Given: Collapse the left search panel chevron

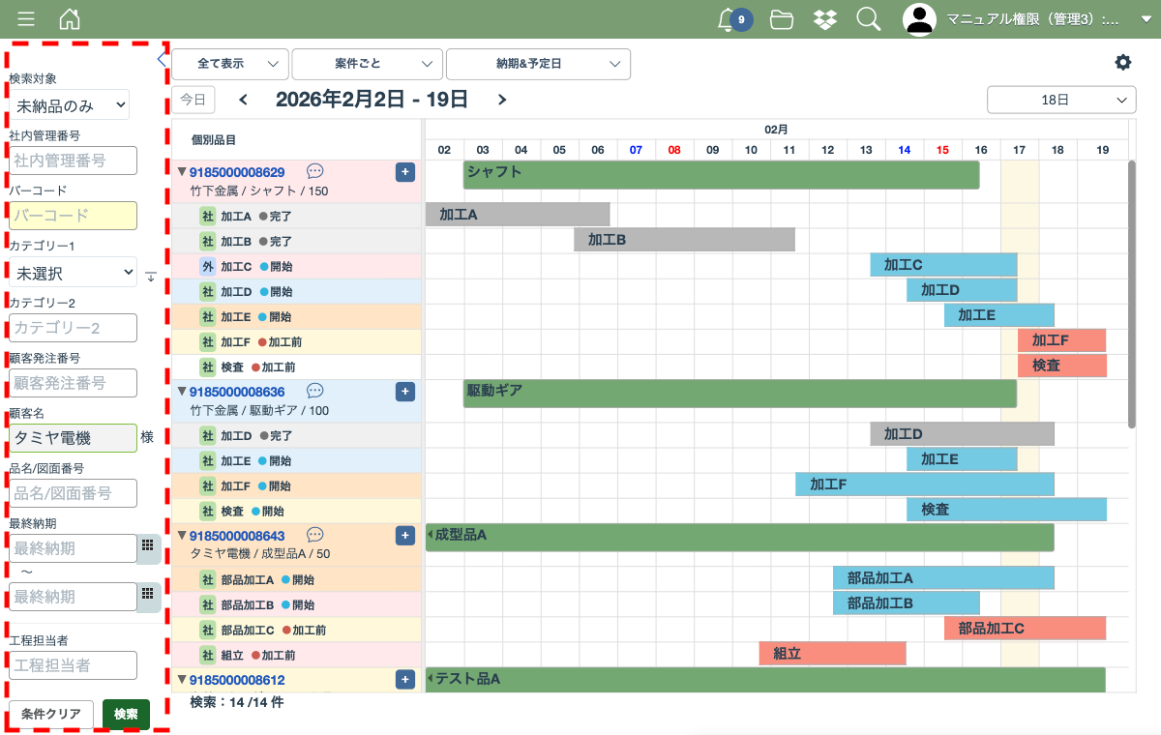Looking at the screenshot, I should click(x=162, y=60).
